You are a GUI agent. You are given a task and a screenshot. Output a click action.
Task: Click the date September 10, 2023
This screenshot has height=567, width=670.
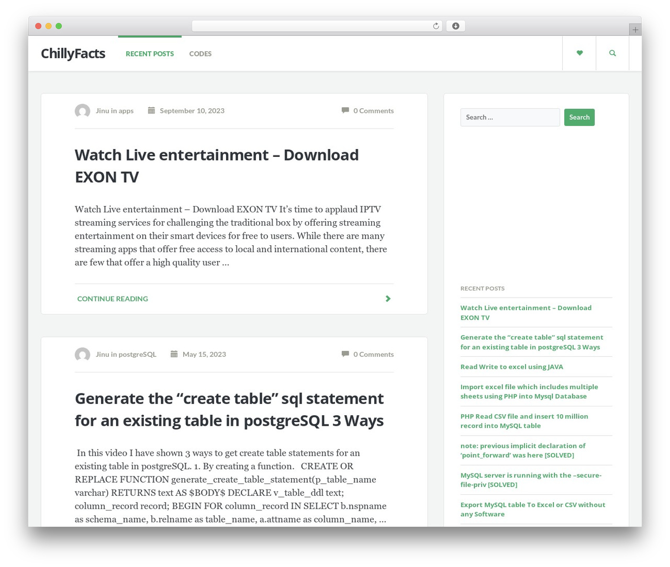[192, 111]
